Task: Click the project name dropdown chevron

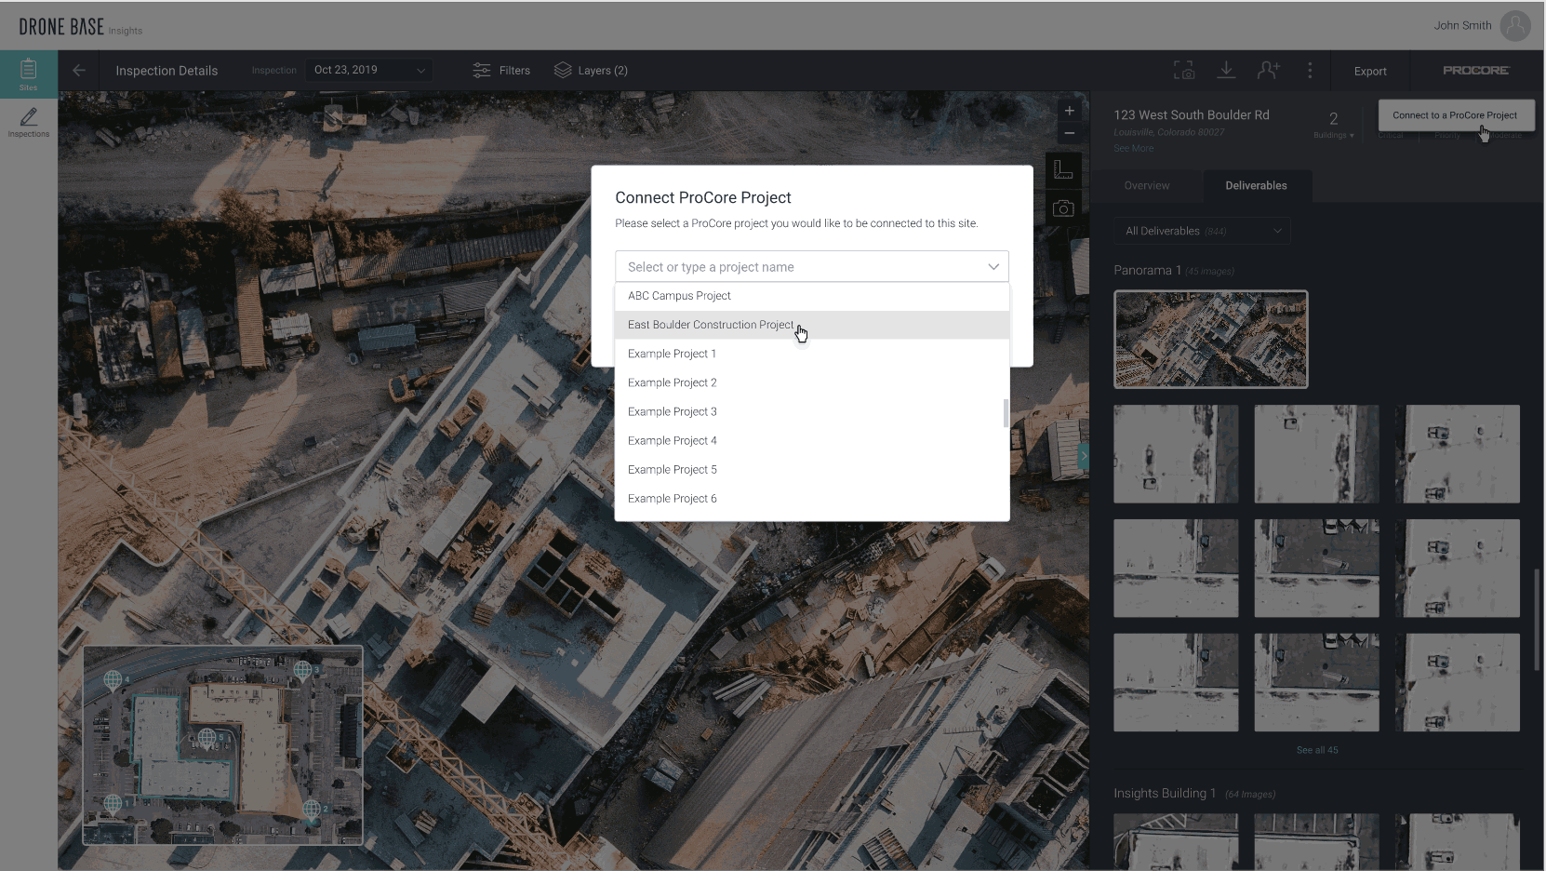Action: [993, 267]
